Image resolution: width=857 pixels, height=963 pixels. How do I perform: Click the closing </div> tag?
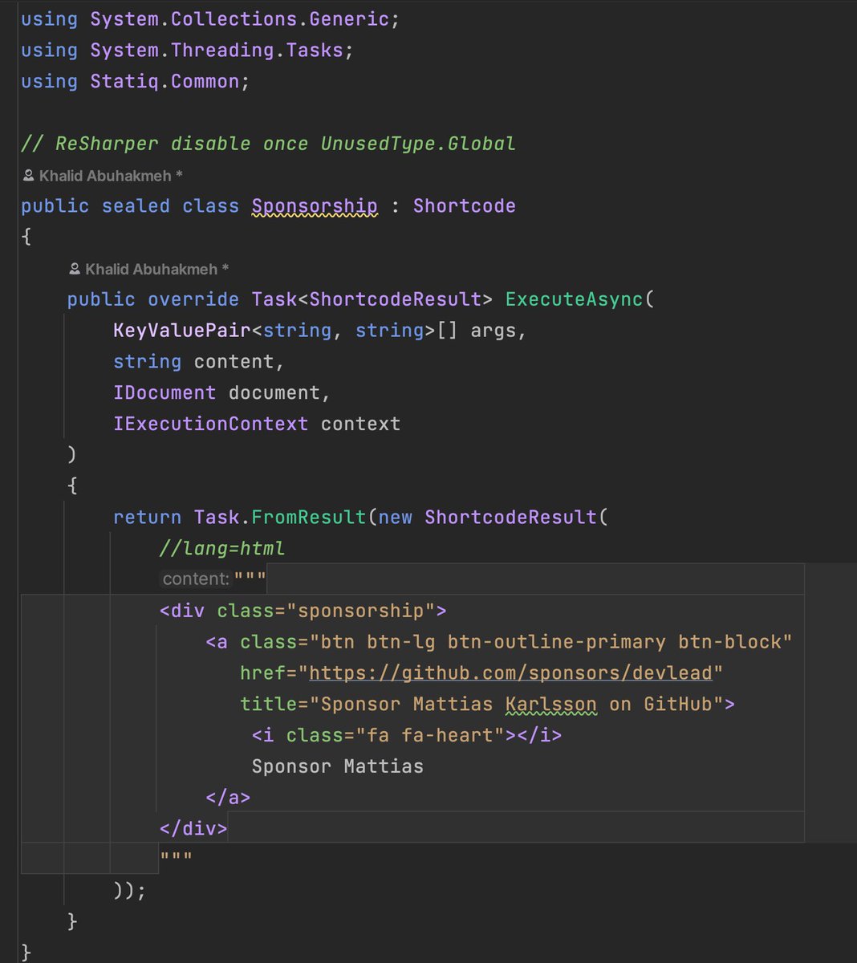[x=193, y=828]
